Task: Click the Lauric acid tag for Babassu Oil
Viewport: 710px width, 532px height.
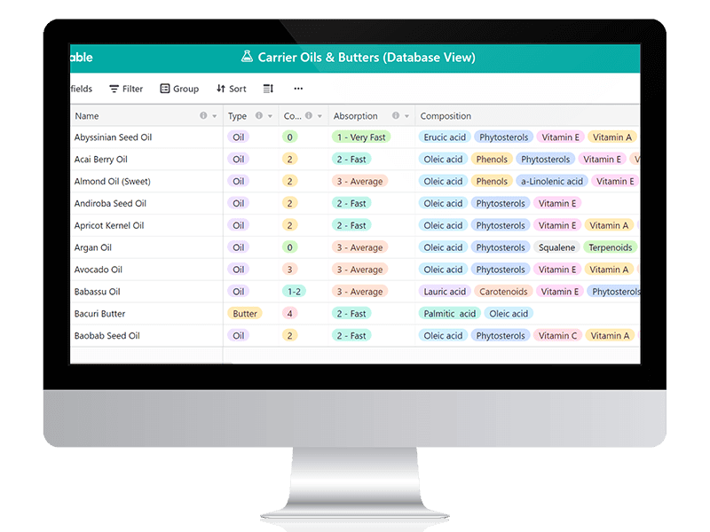Action: pyautogui.click(x=445, y=292)
